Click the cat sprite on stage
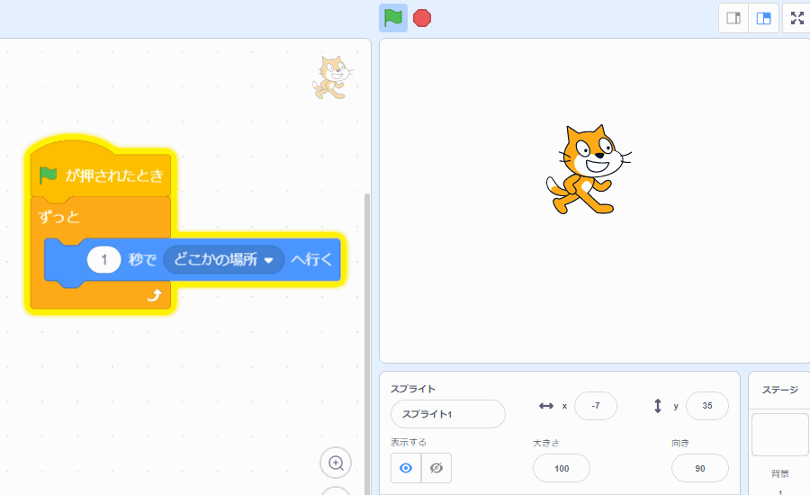This screenshot has width=810, height=495. click(589, 169)
